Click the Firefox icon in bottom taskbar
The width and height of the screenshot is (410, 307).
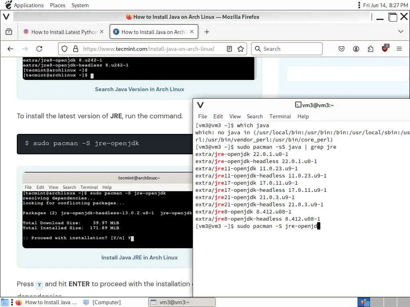pyautogui.click(x=19, y=302)
